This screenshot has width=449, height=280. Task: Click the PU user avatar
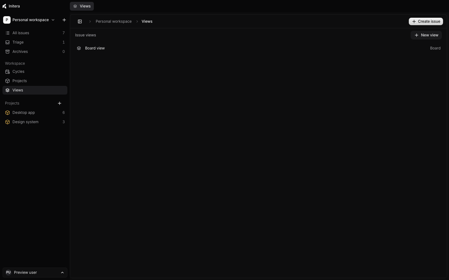(x=8, y=273)
